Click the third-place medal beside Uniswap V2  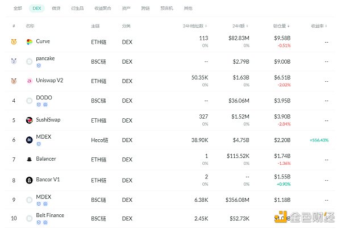(x=14, y=81)
